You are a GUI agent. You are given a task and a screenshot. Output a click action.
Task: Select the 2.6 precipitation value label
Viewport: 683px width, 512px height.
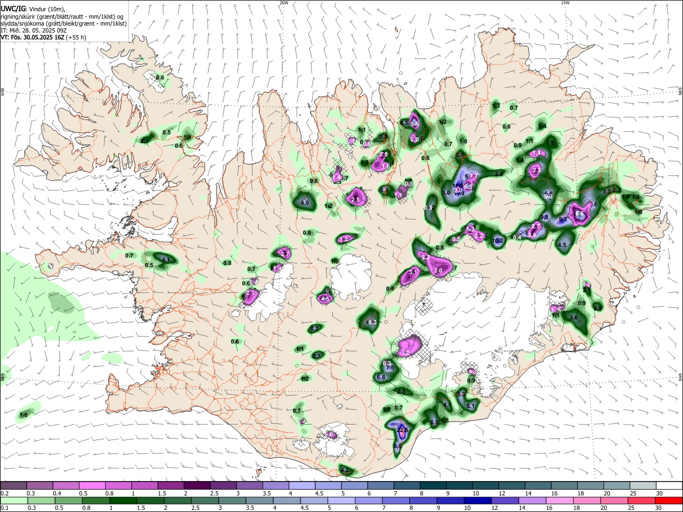[499, 174]
